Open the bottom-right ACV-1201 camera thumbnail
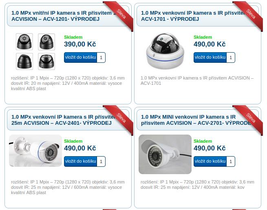Screen dimensions: 267x210 point(46,61)
